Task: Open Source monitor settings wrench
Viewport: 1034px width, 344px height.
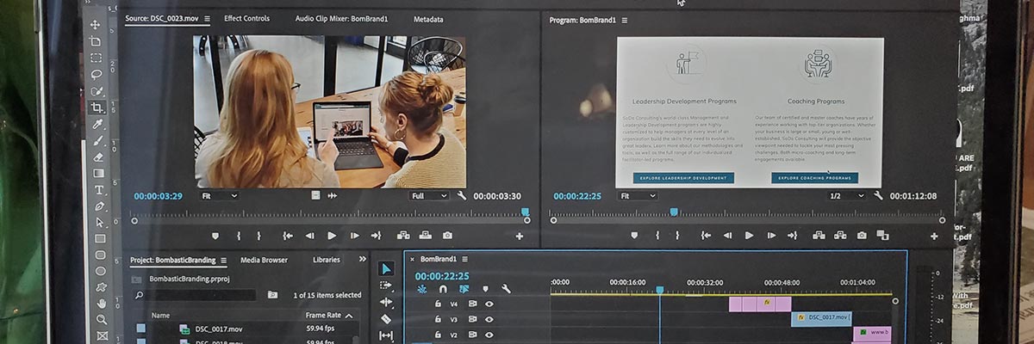Action: click(x=462, y=196)
